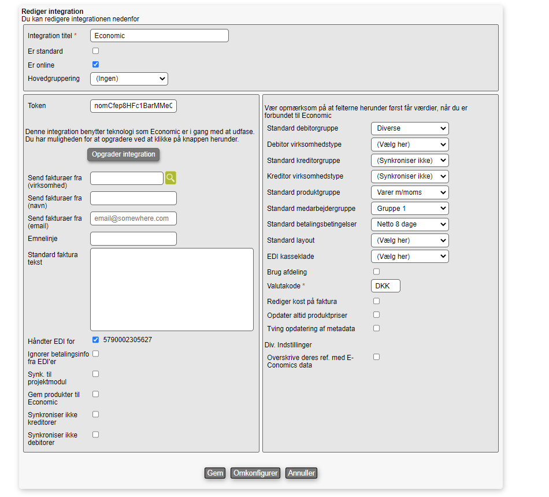Click into the Integration titel field
The width and height of the screenshot is (549, 497).
[x=159, y=36]
